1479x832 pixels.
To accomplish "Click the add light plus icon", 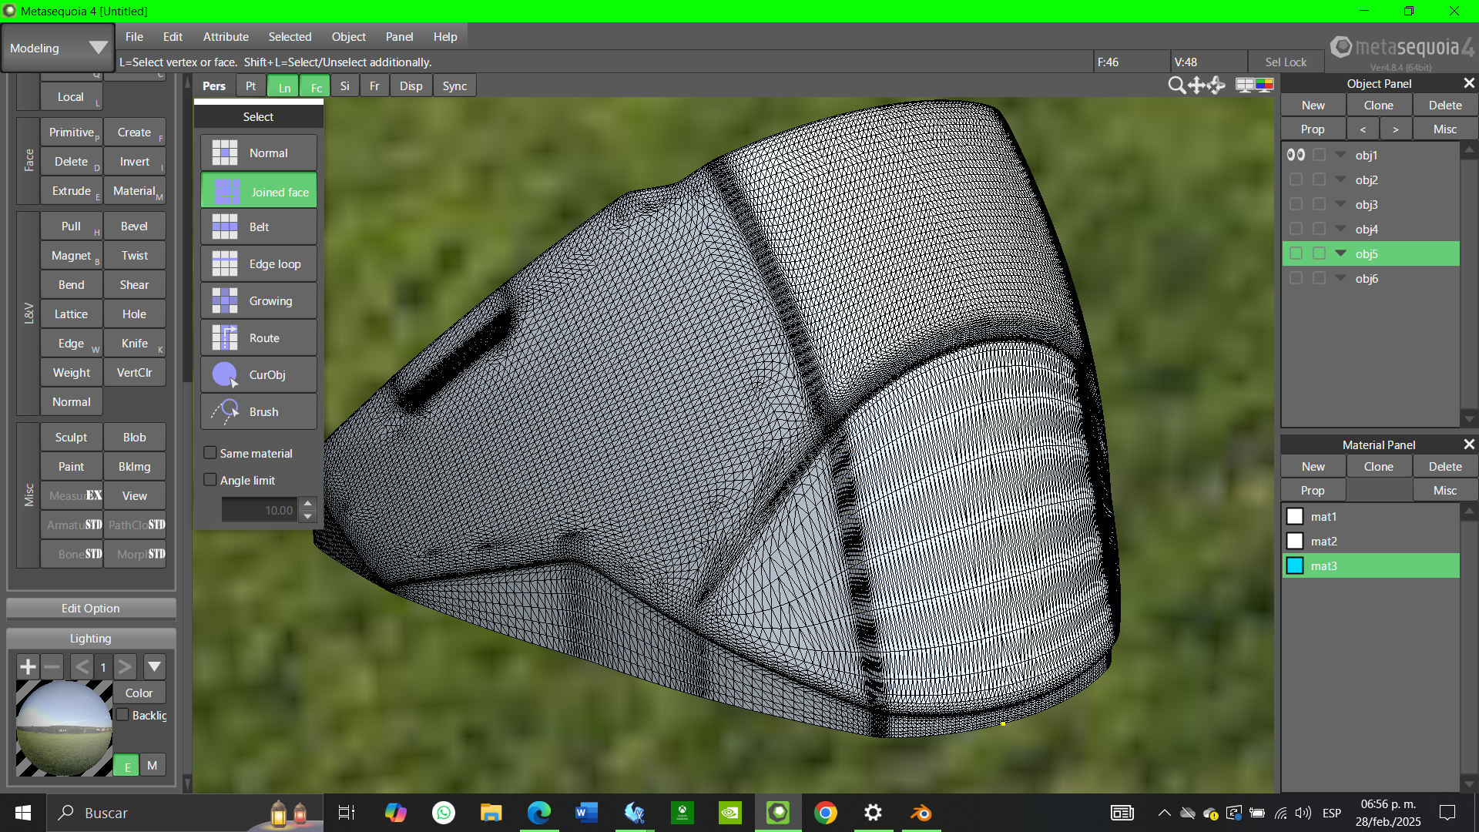I will (28, 666).
